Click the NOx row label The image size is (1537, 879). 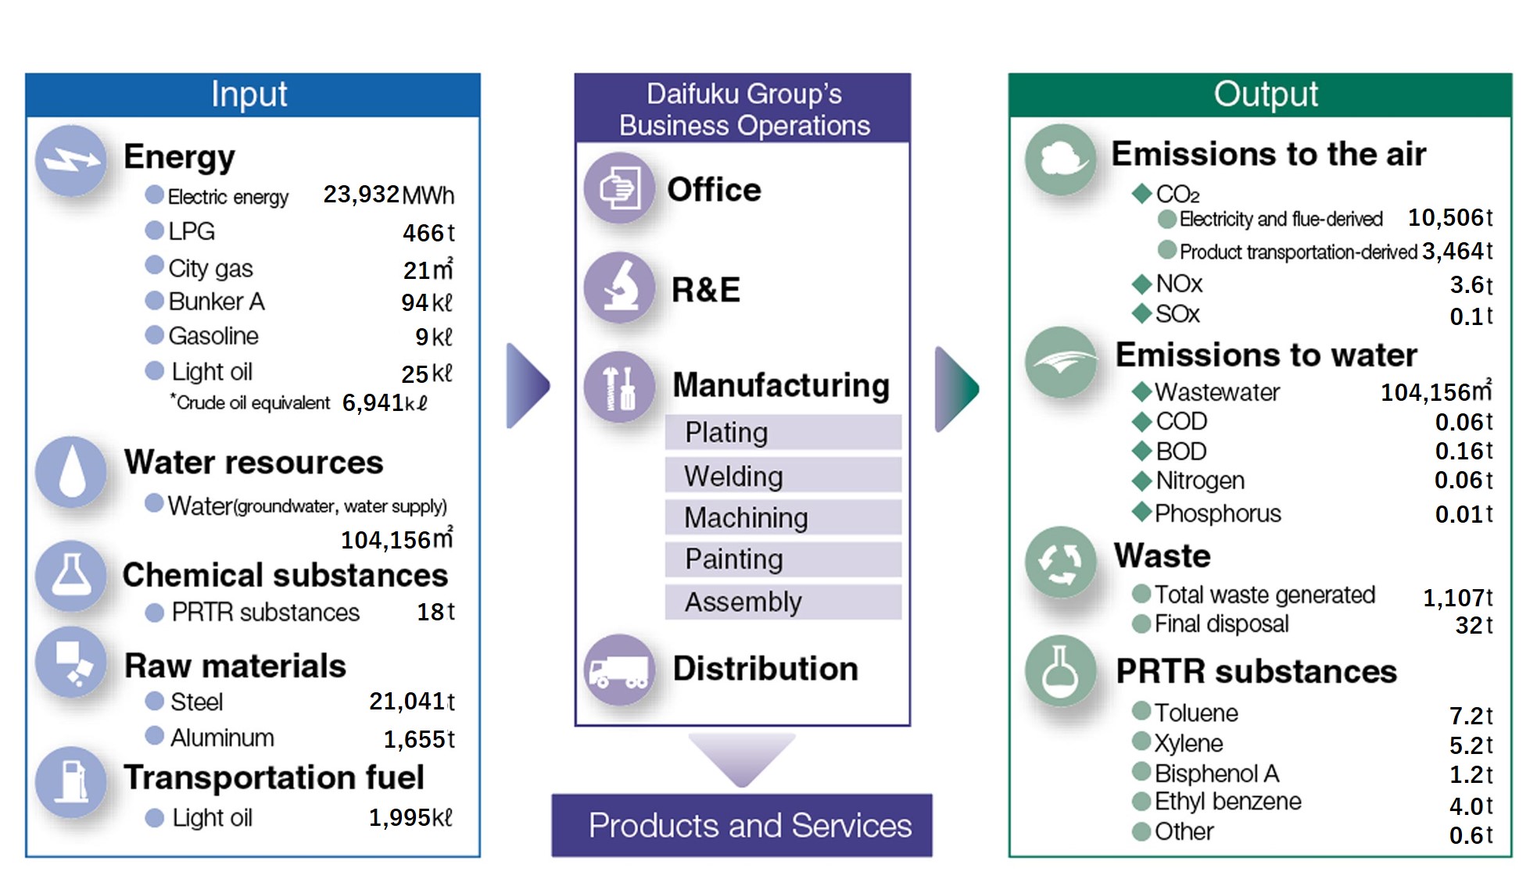coord(1179,284)
